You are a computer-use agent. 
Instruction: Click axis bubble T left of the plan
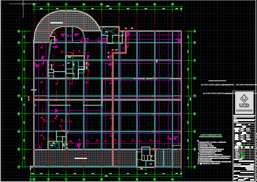coord(19,96)
